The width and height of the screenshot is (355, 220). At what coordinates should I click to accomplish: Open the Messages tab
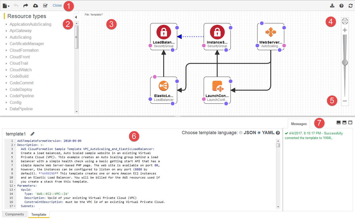click(299, 124)
